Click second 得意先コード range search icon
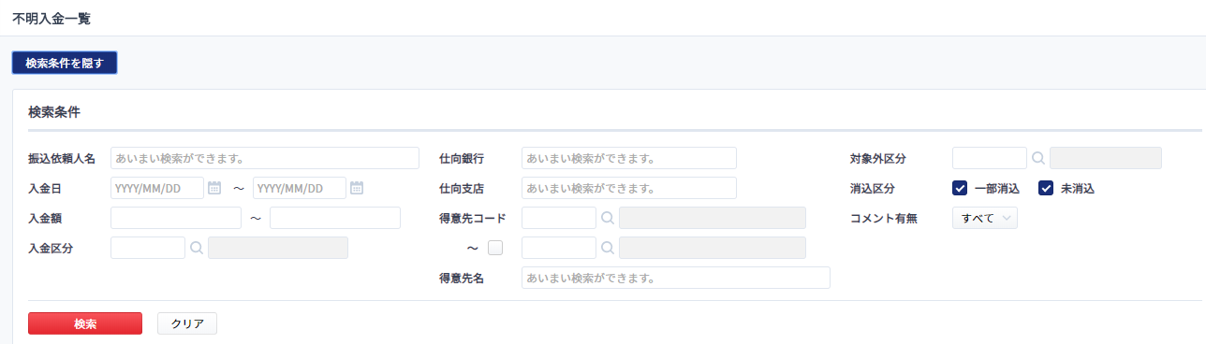 click(x=608, y=248)
